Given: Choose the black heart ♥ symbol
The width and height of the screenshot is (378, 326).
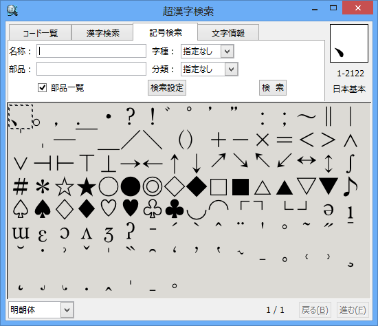Looking at the screenshot, I should (131, 208).
